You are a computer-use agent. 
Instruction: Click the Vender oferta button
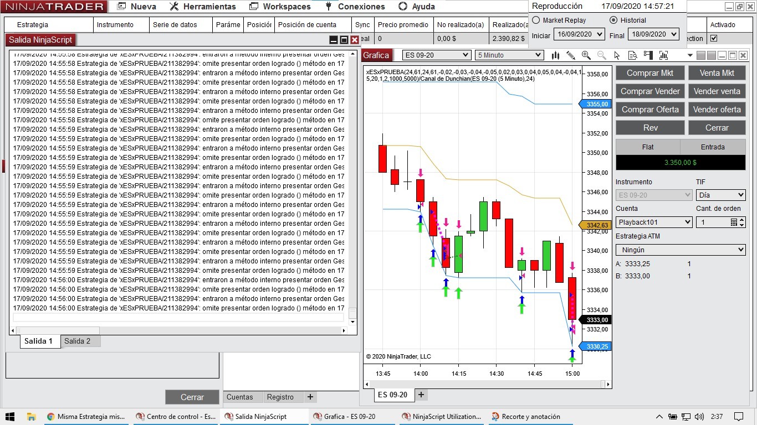pos(717,110)
